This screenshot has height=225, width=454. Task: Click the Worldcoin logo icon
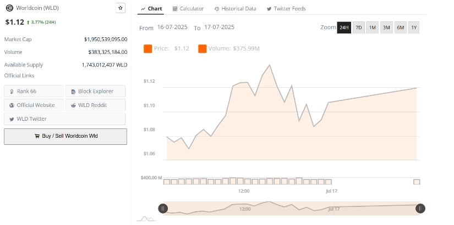(x=9, y=8)
